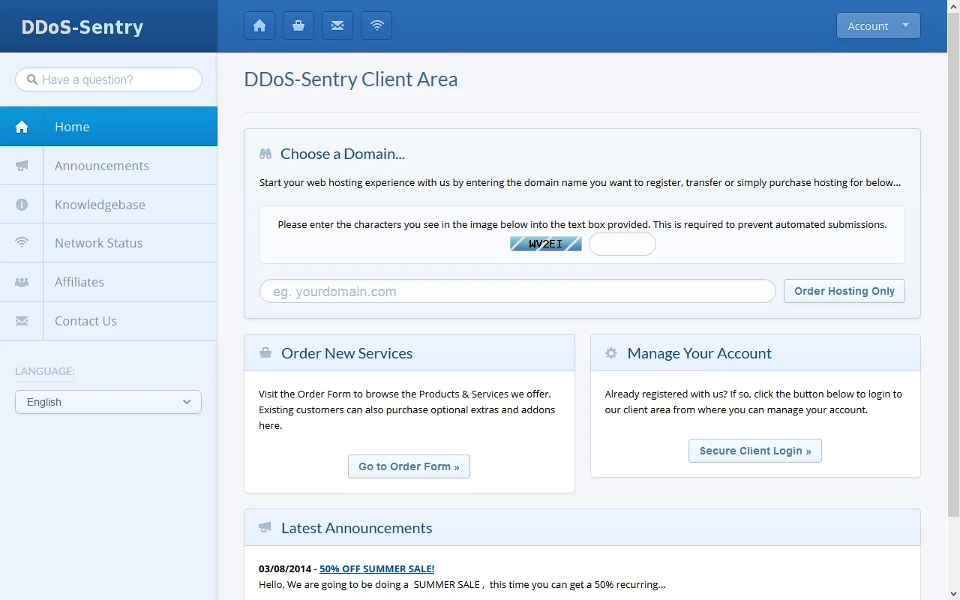Viewport: 960px width, 600px height.
Task: Open the 50% OFF SUMMER SALE link
Action: coord(376,568)
